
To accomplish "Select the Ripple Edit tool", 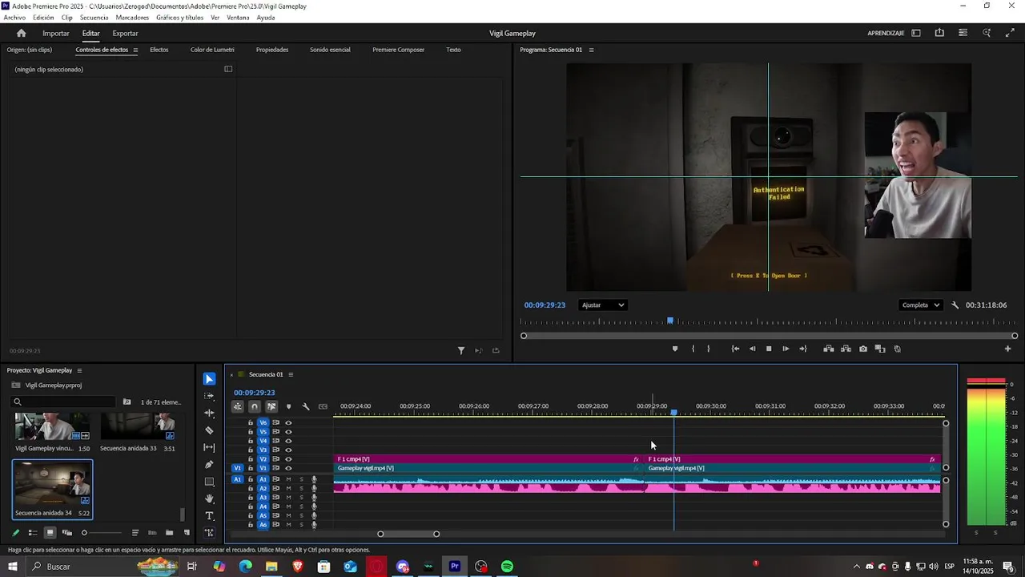I will click(x=209, y=414).
